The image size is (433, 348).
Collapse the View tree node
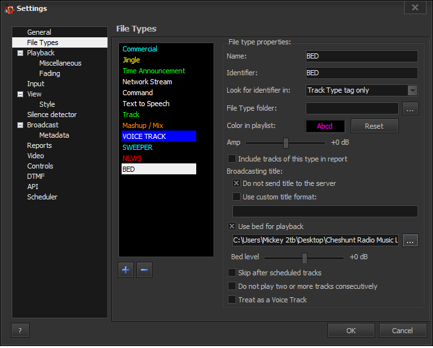pyautogui.click(x=20, y=95)
